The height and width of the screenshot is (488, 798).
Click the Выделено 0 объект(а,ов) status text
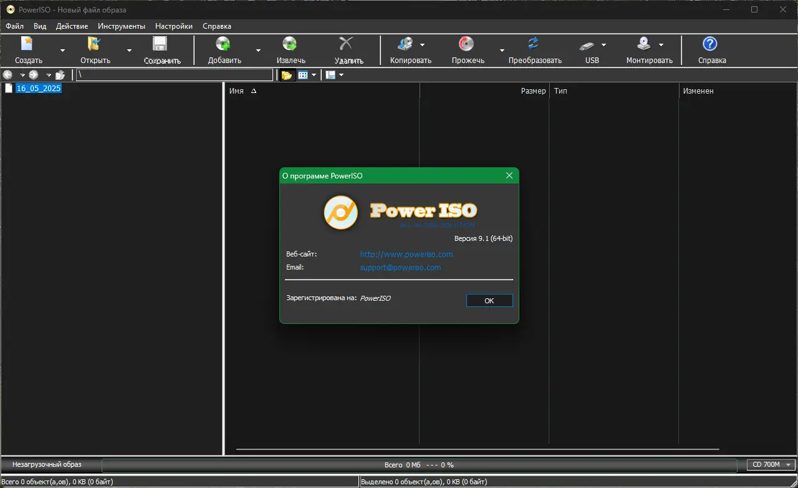click(425, 482)
